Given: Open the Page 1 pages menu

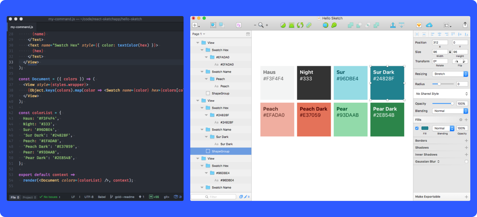Looking at the screenshot, I should click(x=198, y=34).
